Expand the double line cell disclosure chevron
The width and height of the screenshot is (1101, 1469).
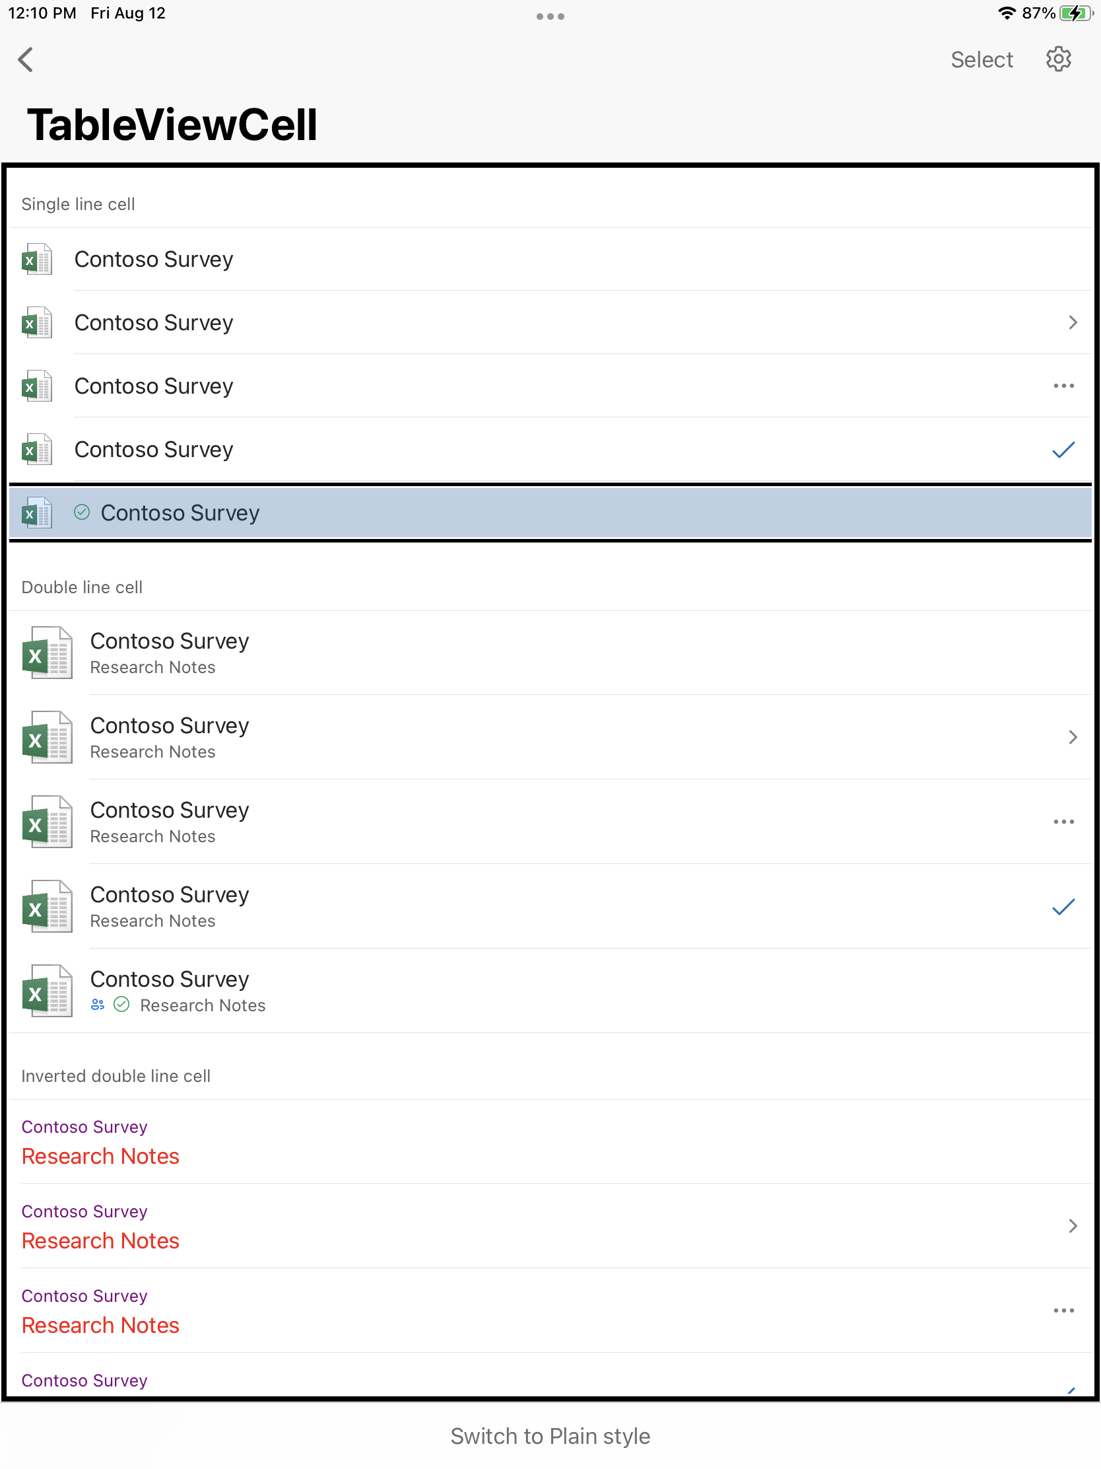[x=1073, y=737]
